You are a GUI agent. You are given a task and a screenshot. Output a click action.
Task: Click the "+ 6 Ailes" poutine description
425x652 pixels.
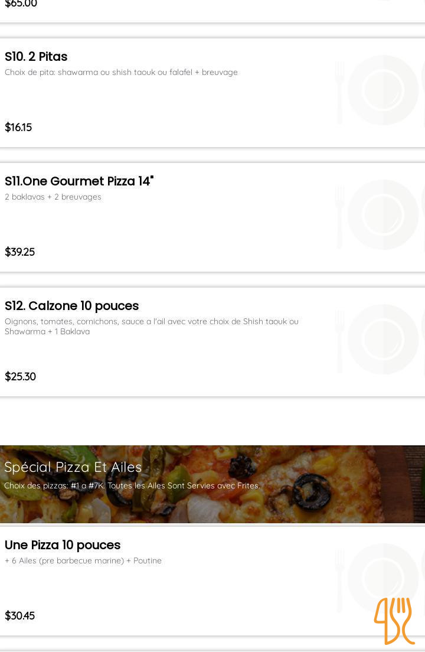tap(83, 561)
